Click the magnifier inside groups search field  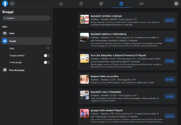(x=5, y=18)
